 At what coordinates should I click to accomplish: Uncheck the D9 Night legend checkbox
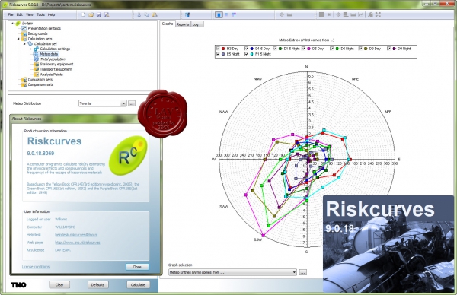coord(388,49)
